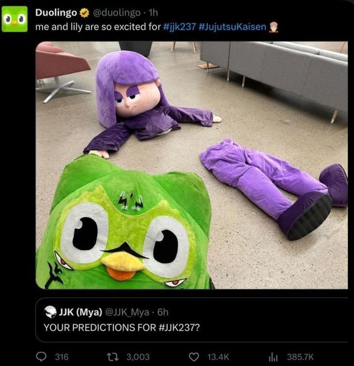354x366 pixels.
Task: Open the JJK (Mya) quoted author name
Action: point(80,312)
